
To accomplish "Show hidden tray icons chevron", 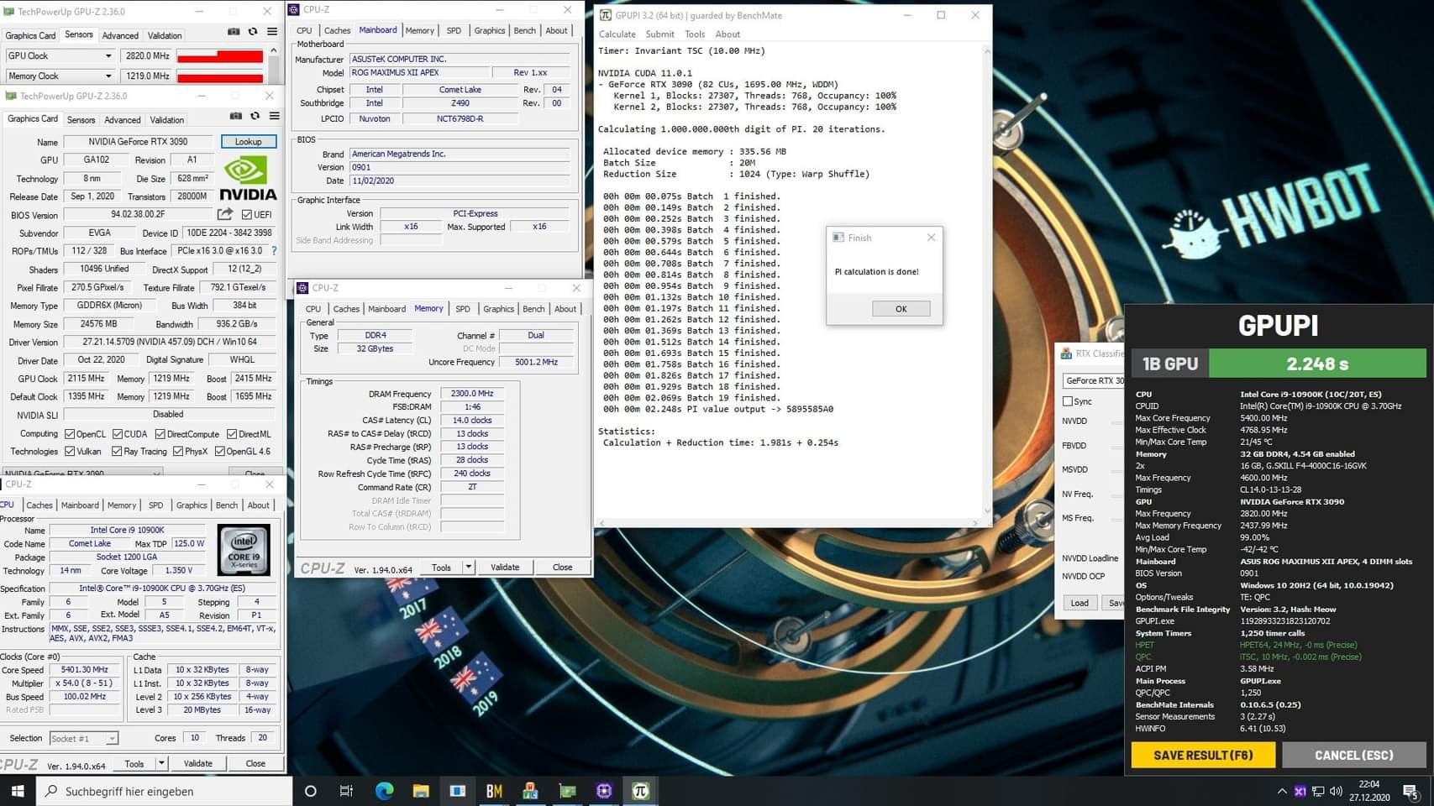I will pos(1282,791).
